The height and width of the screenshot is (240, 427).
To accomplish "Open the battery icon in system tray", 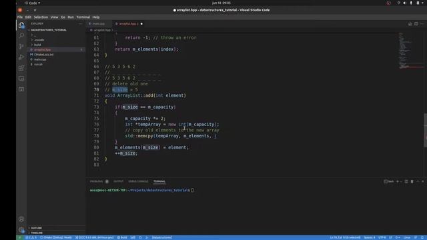I will click(x=418, y=3).
